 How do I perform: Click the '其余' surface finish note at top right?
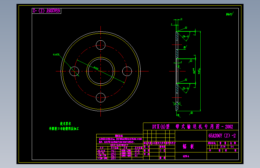(230, 14)
